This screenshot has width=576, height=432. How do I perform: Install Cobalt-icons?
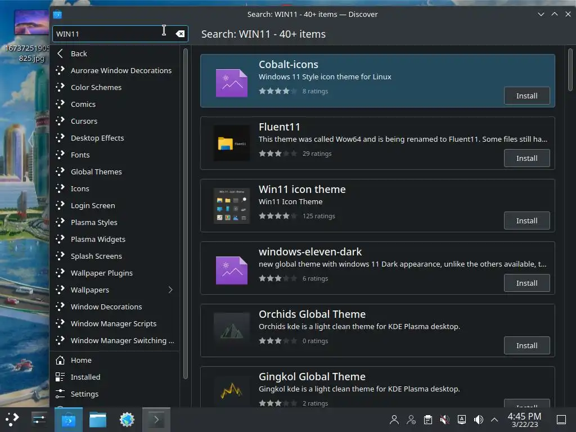click(526, 96)
